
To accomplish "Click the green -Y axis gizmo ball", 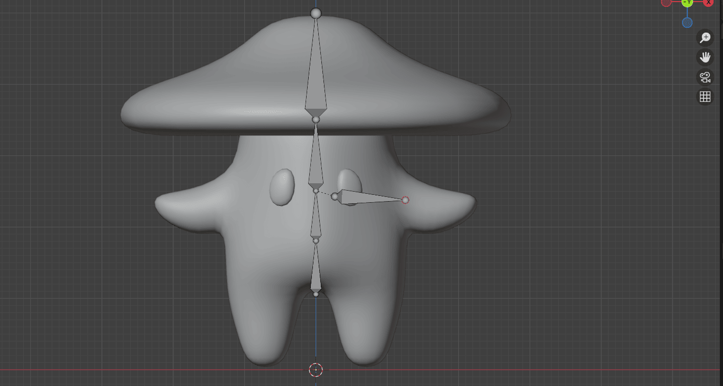I will (687, 2).
